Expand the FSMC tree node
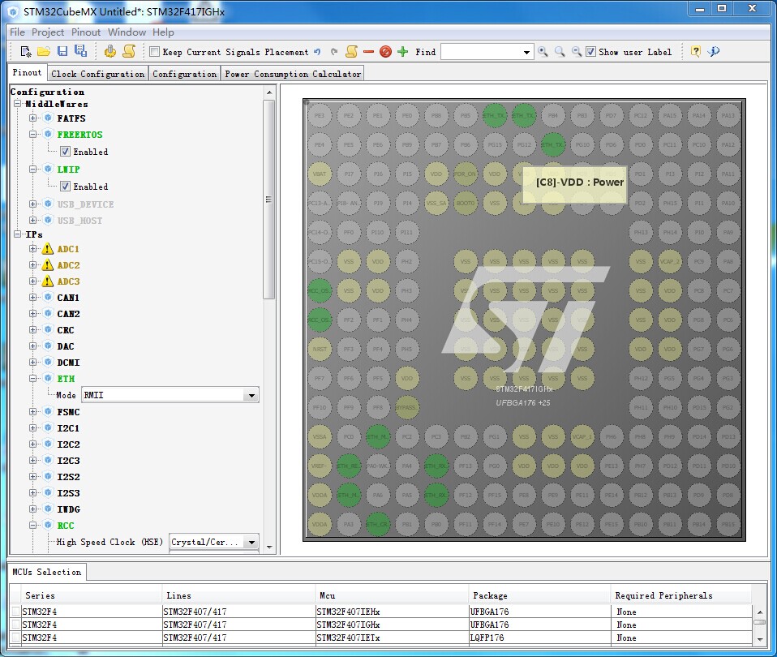This screenshot has height=657, width=777. [32, 412]
